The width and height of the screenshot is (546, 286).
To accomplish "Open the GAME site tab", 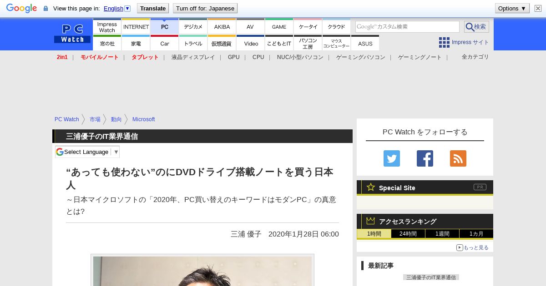I will [279, 27].
